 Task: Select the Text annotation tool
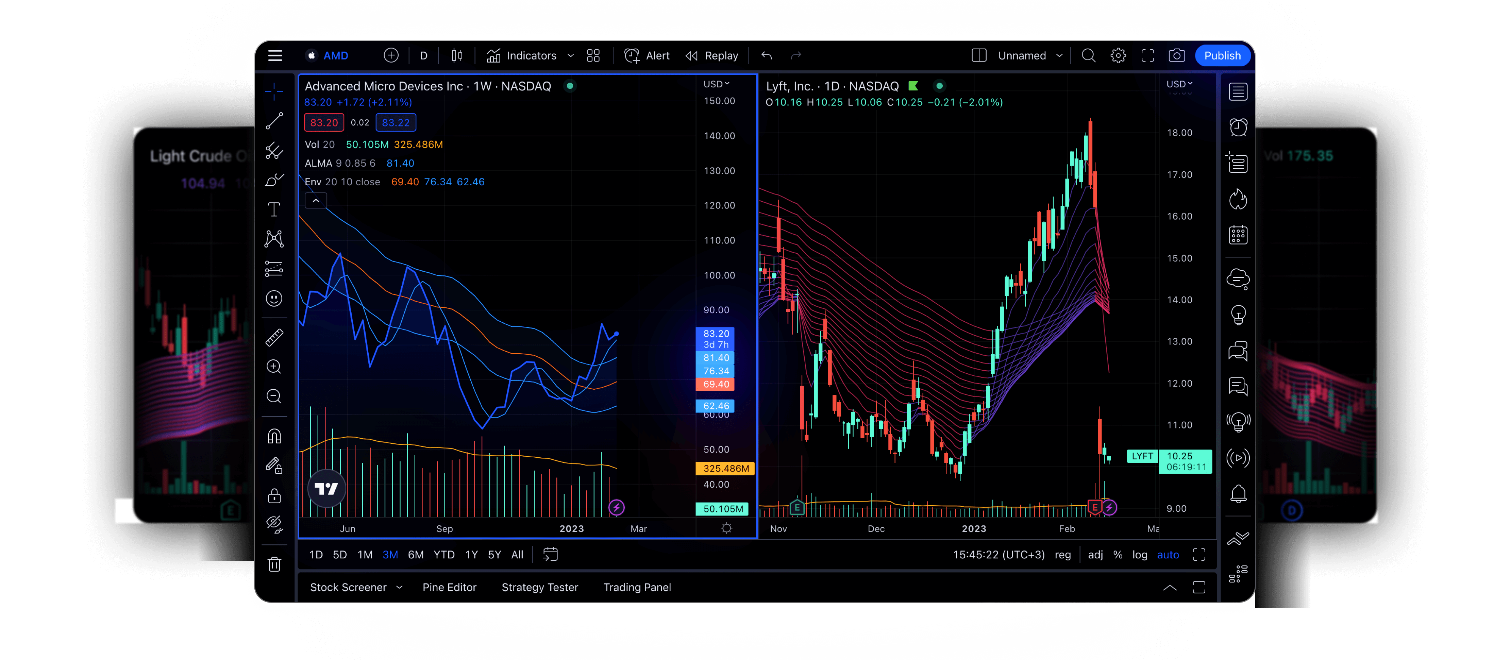point(274,209)
